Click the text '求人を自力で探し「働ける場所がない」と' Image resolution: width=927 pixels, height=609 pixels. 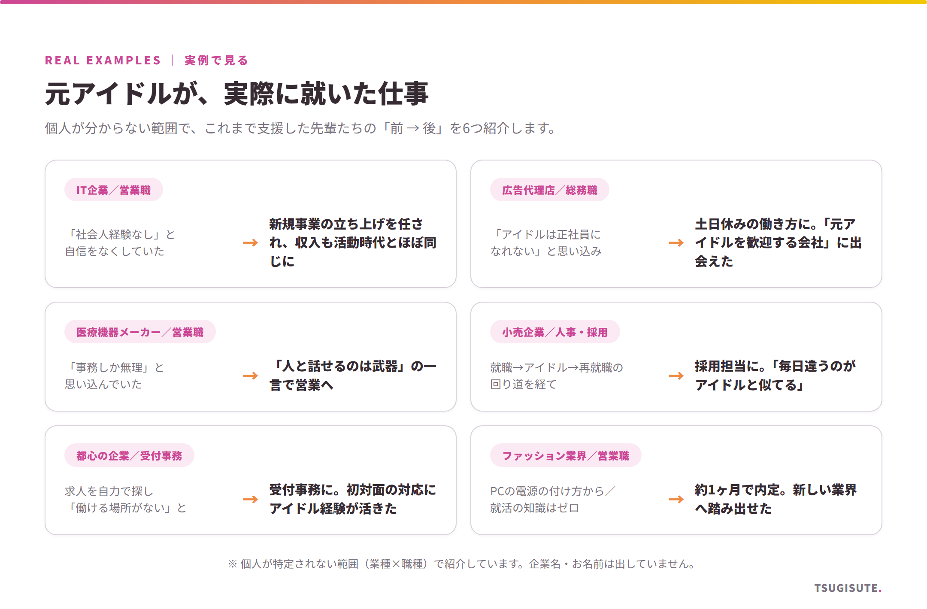click(126, 499)
